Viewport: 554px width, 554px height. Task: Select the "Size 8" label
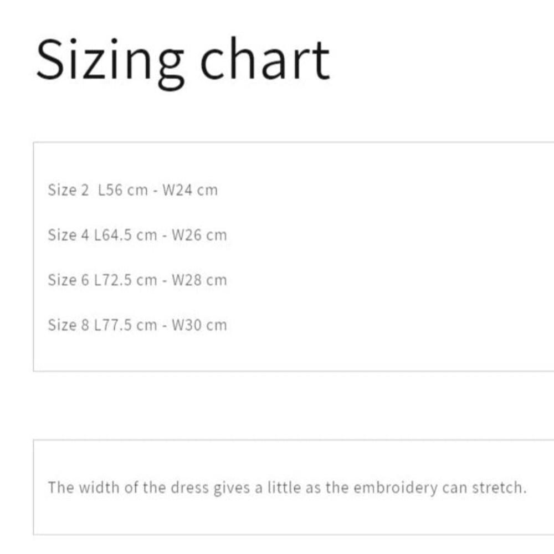tap(68, 325)
